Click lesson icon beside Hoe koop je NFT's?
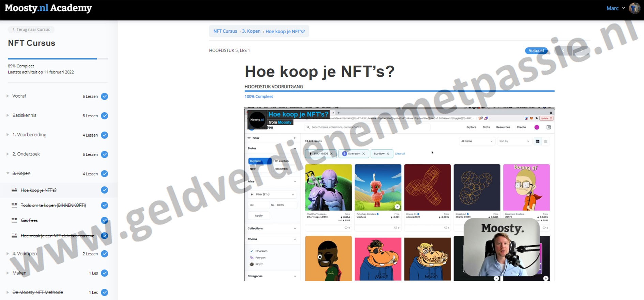This screenshot has height=300, width=644. click(14, 190)
